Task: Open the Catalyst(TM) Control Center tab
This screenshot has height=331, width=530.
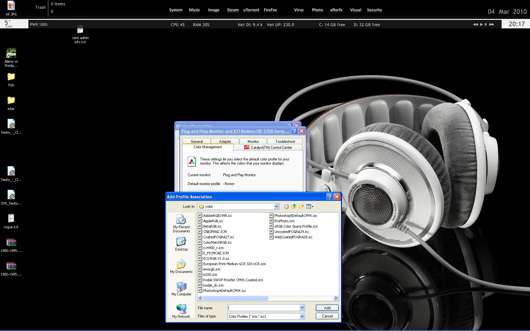Action: [268, 147]
